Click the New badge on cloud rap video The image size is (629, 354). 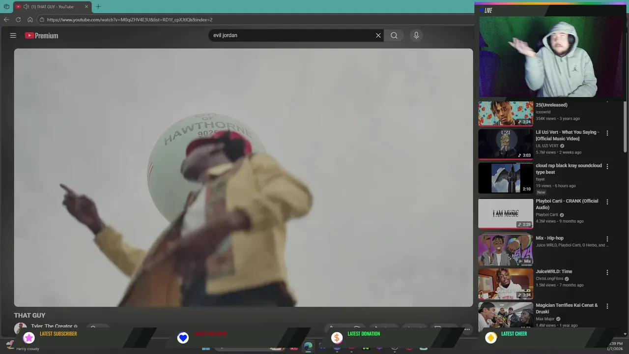(541, 192)
